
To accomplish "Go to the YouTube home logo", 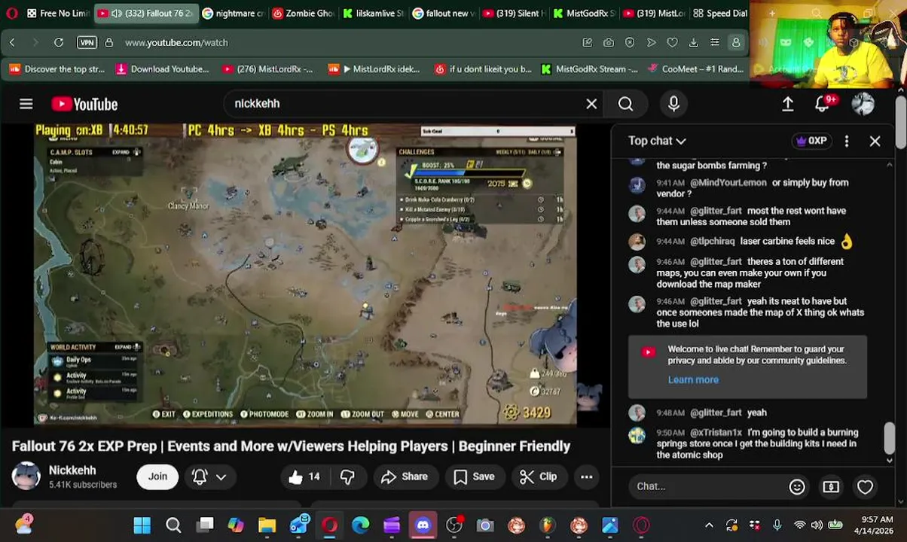I will 84,104.
